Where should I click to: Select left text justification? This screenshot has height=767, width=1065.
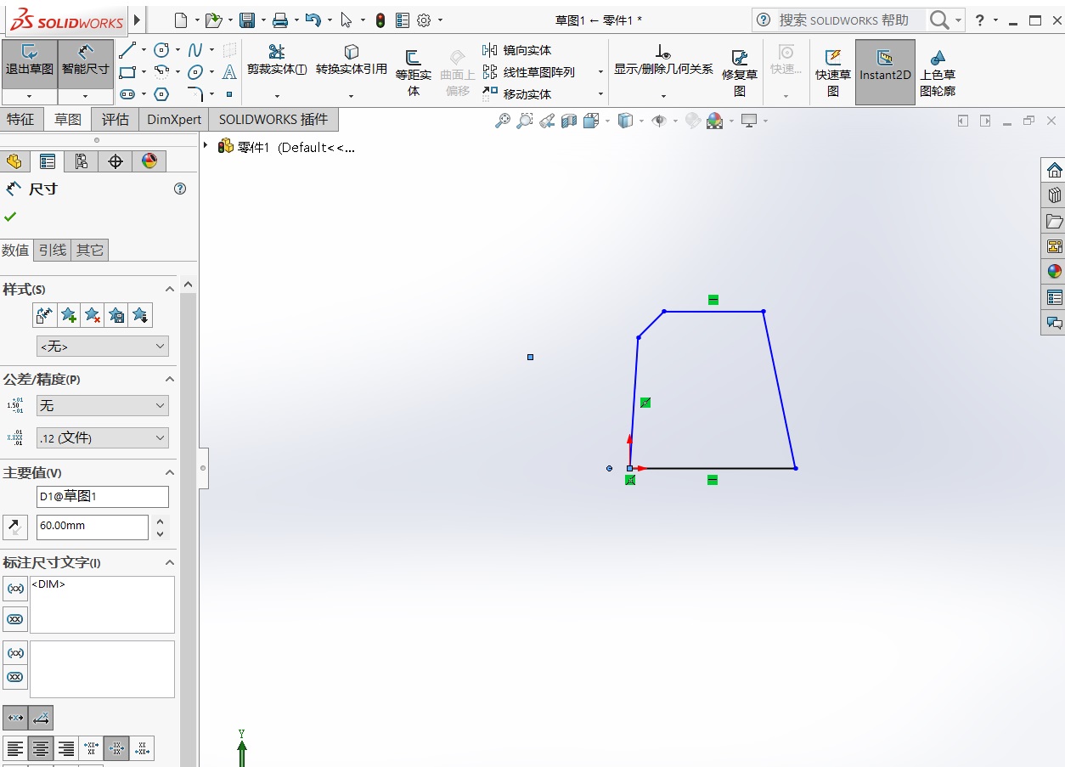15,749
